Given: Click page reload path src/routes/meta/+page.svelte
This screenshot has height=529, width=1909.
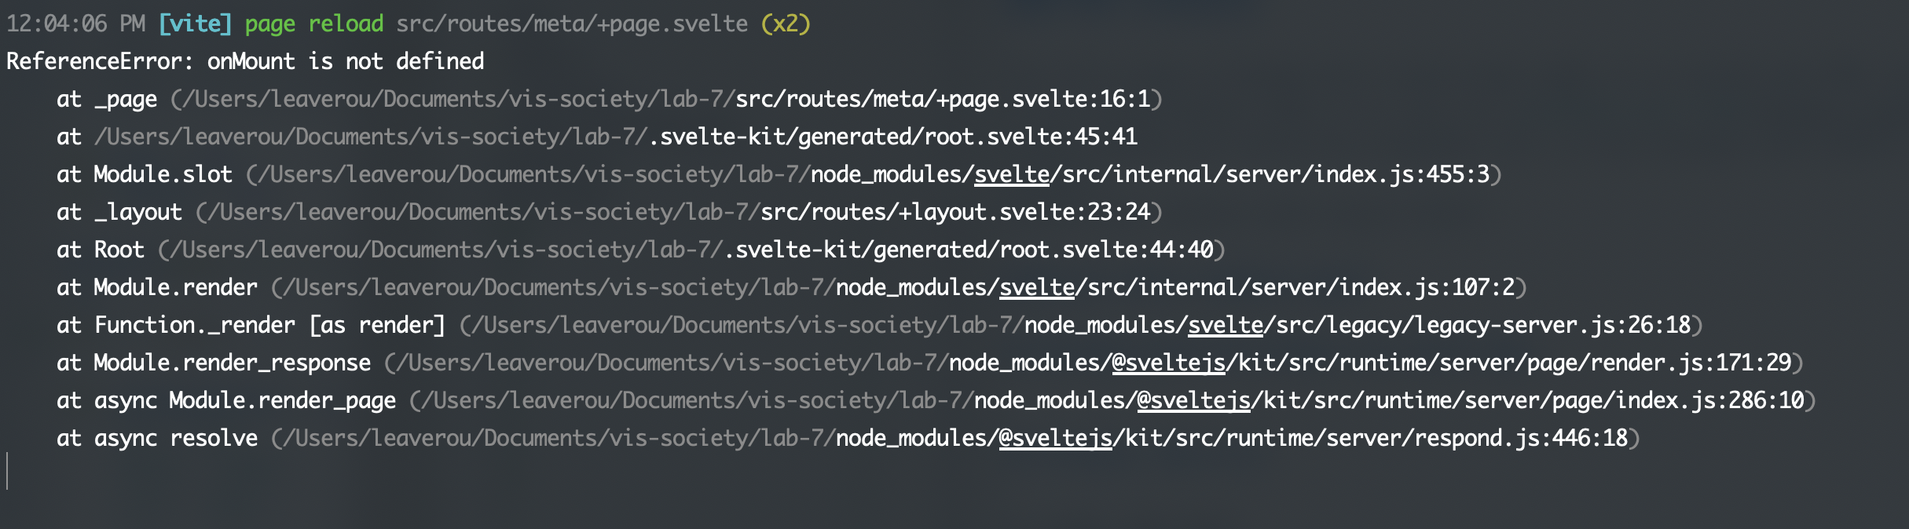Looking at the screenshot, I should pyautogui.click(x=572, y=24).
